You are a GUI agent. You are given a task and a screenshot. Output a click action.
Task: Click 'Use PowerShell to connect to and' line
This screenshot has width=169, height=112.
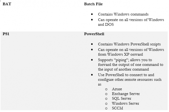pos(126,75)
